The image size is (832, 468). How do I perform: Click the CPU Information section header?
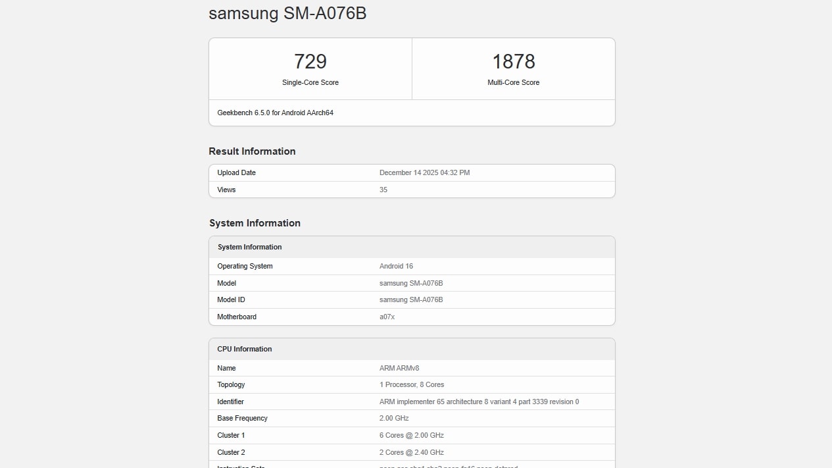(244, 348)
